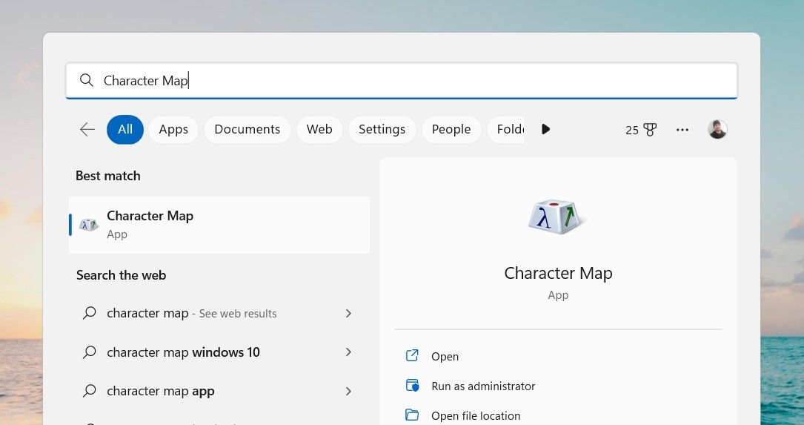Select 'character map app' web suggestion

tap(219, 391)
